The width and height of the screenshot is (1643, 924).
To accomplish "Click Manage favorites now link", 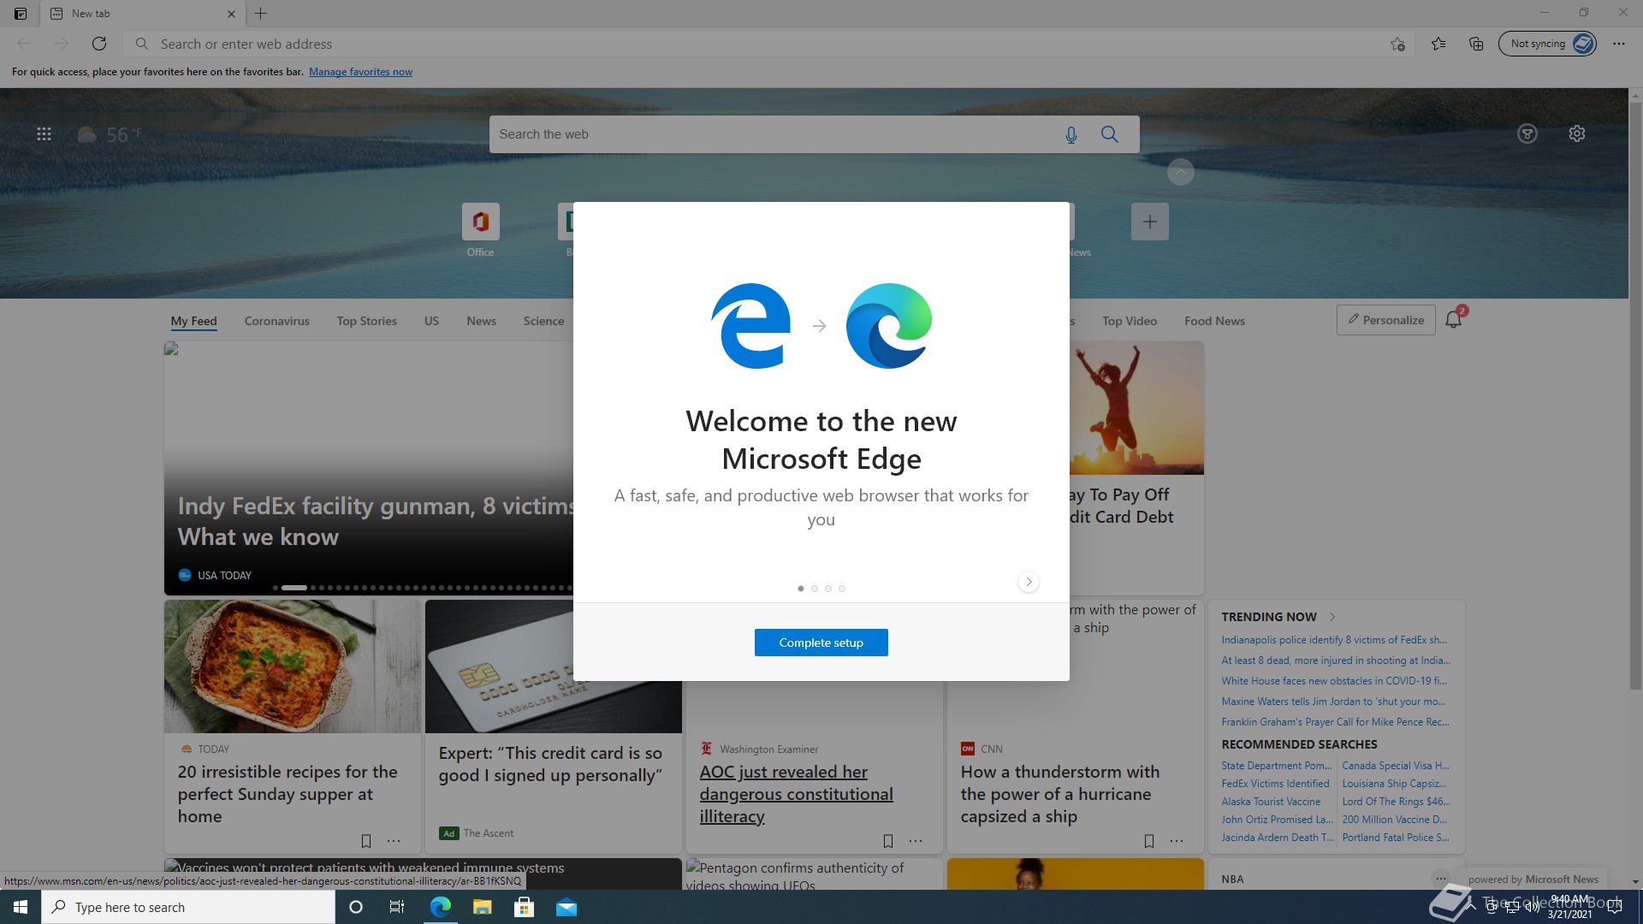I will [x=360, y=72].
